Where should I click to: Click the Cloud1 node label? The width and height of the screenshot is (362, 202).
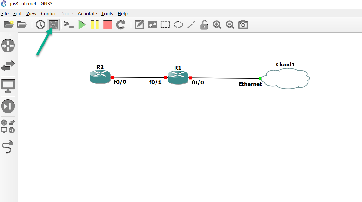[x=285, y=64]
